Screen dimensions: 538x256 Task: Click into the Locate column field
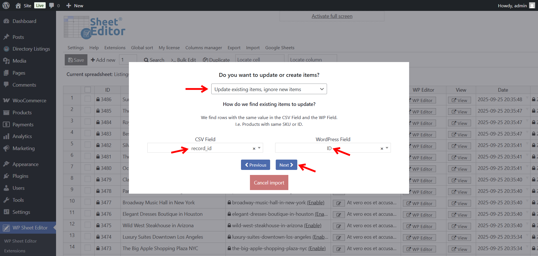[312, 60]
